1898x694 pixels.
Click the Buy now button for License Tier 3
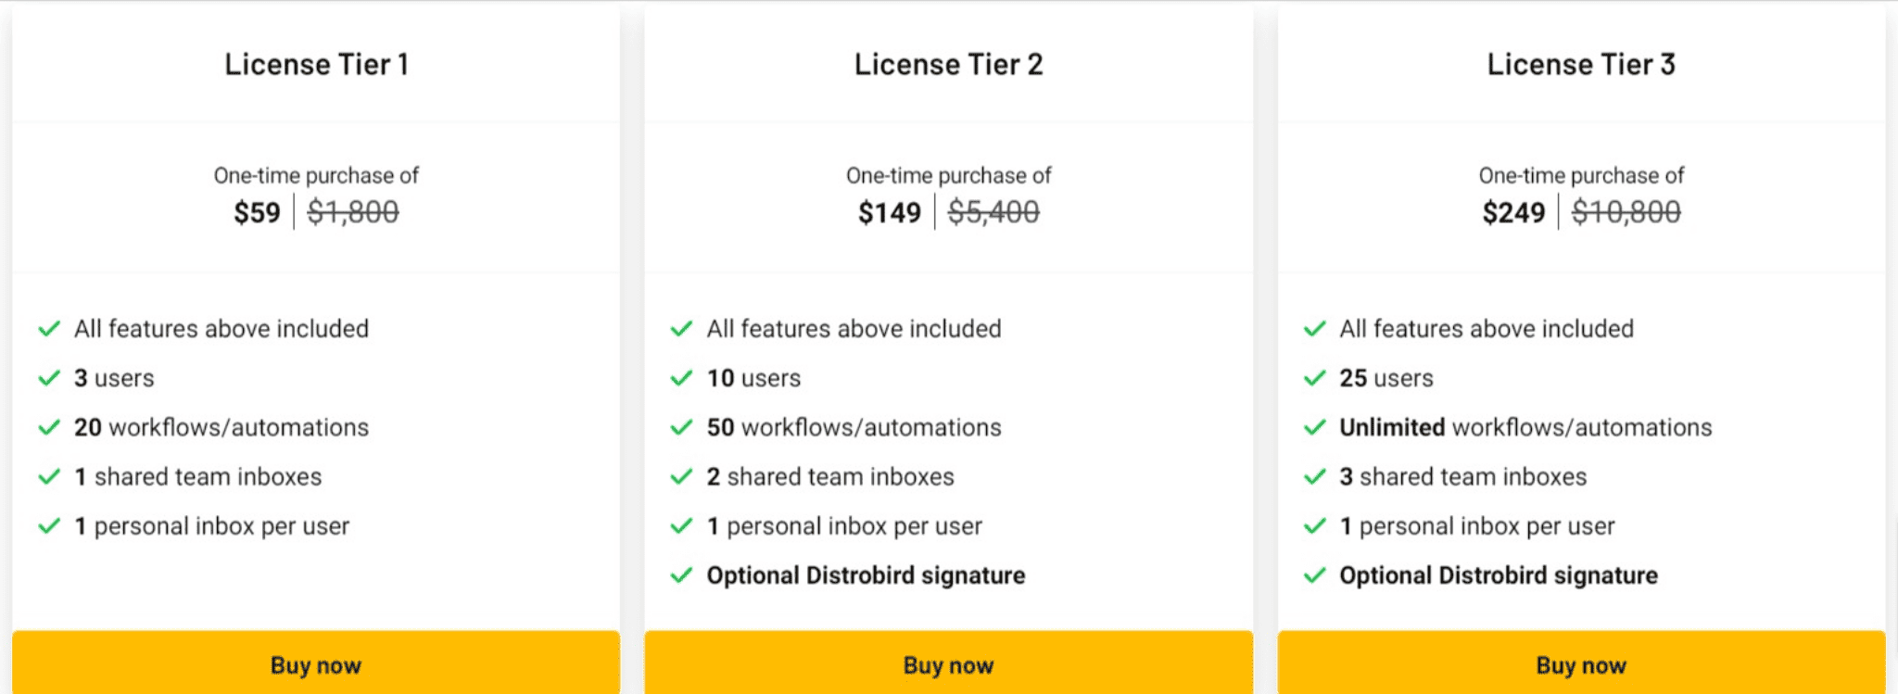click(x=1581, y=663)
